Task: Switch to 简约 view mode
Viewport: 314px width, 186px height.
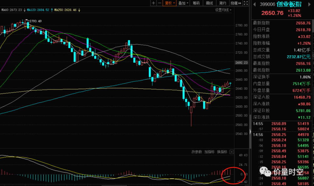Action: point(223,3)
